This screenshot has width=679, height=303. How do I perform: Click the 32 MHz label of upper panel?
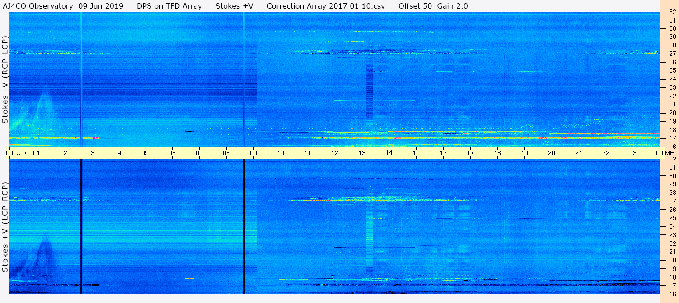click(672, 12)
